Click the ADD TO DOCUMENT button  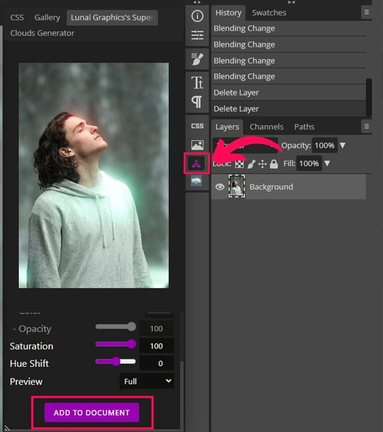pyautogui.click(x=91, y=413)
